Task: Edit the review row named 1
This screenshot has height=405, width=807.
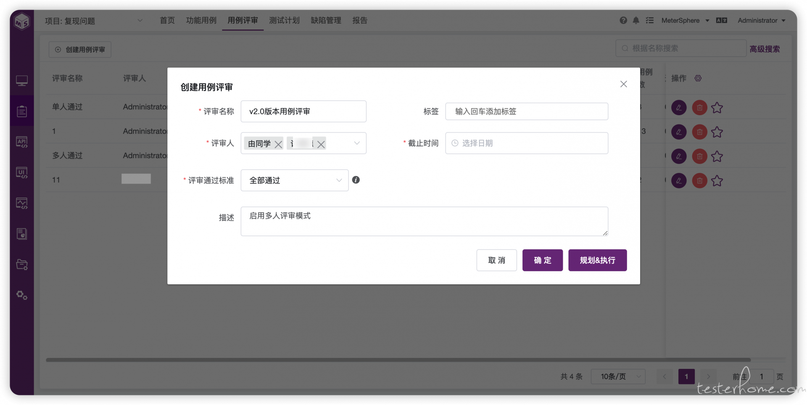Action: pyautogui.click(x=679, y=132)
